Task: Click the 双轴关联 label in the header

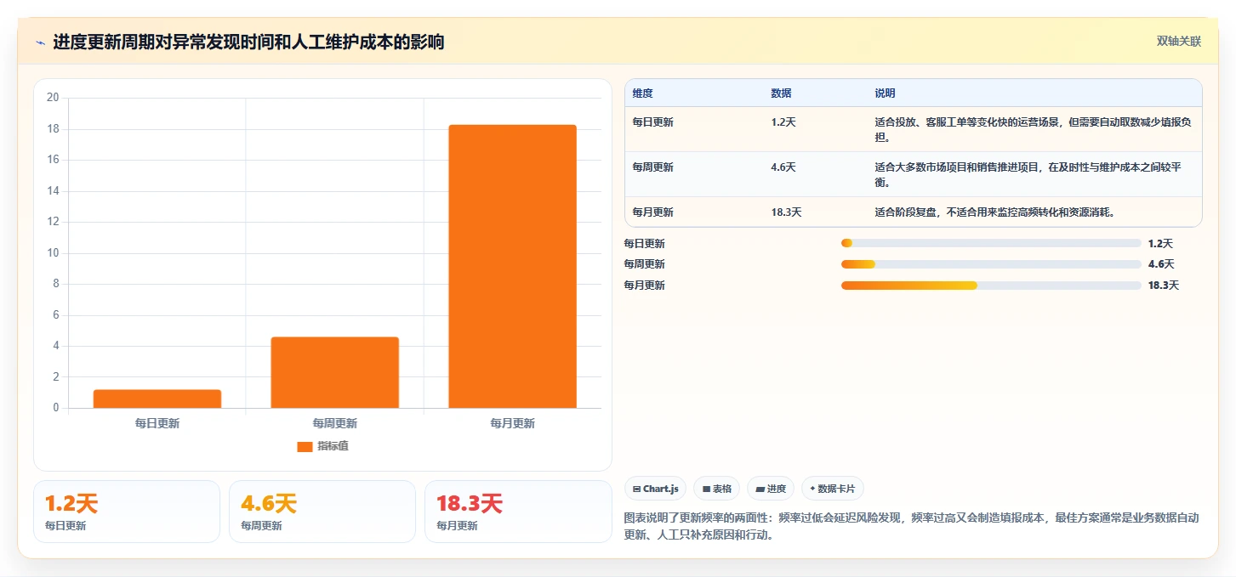Action: point(1178,41)
